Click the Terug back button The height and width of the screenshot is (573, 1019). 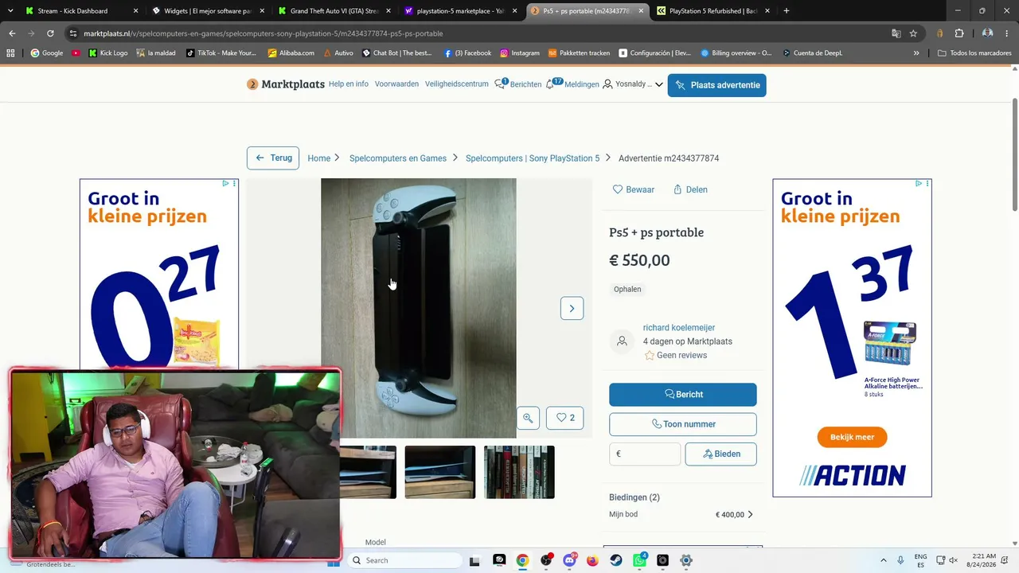tap(273, 158)
